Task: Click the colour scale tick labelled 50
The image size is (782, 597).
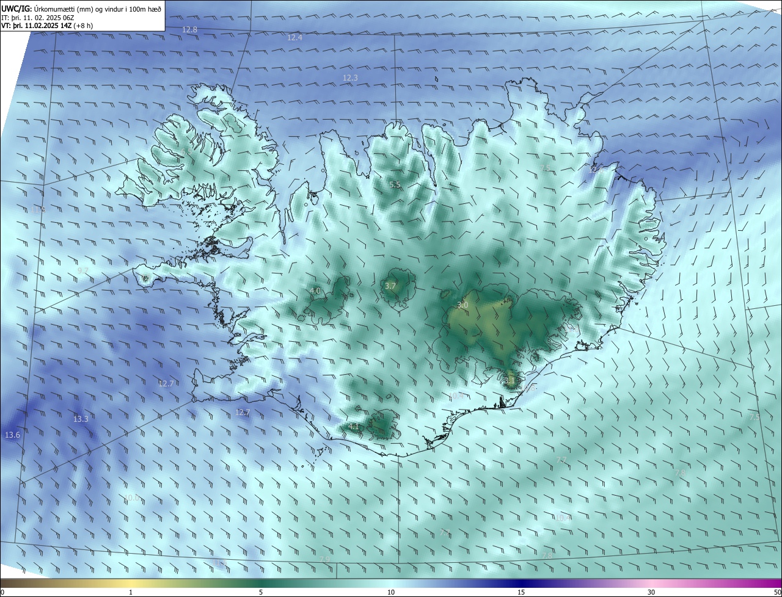Action: 777,592
